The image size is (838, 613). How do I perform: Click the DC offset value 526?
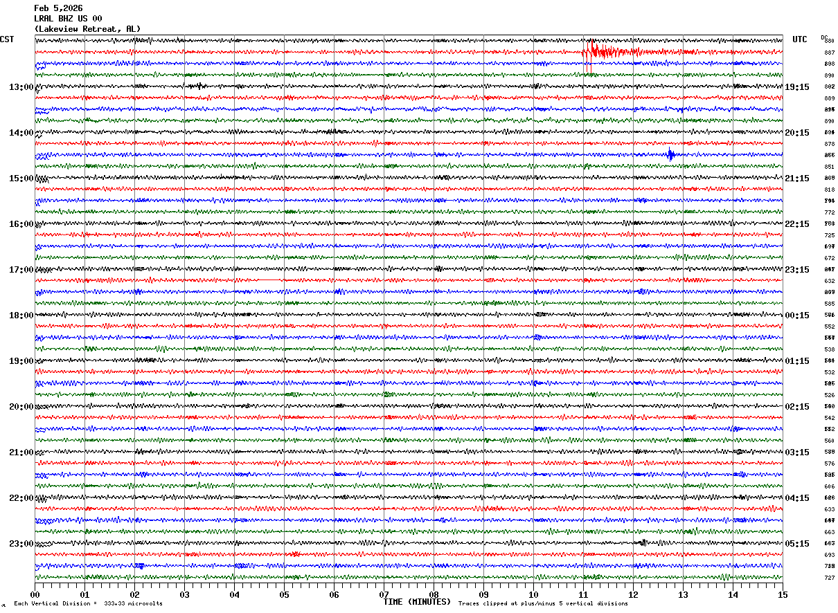[829, 395]
